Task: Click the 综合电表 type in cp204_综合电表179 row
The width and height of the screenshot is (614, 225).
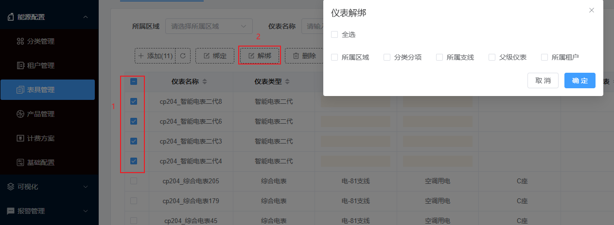Action: point(274,201)
